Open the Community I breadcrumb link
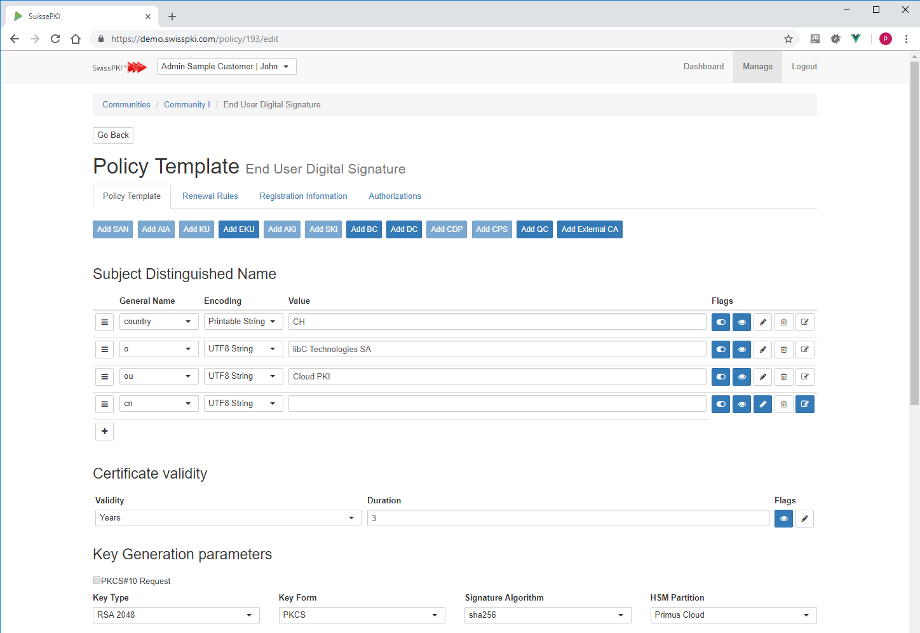Screen dimensions: 920x633 (187, 105)
